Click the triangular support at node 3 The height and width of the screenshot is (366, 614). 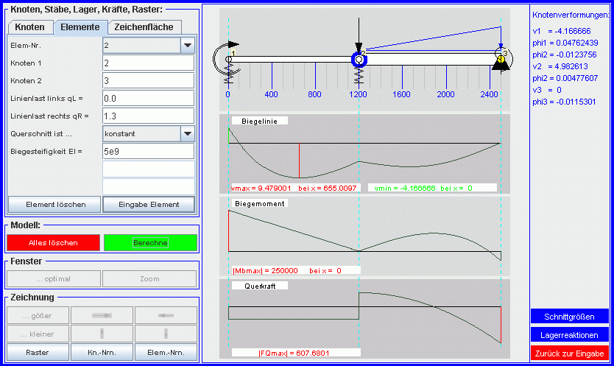pyautogui.click(x=501, y=68)
